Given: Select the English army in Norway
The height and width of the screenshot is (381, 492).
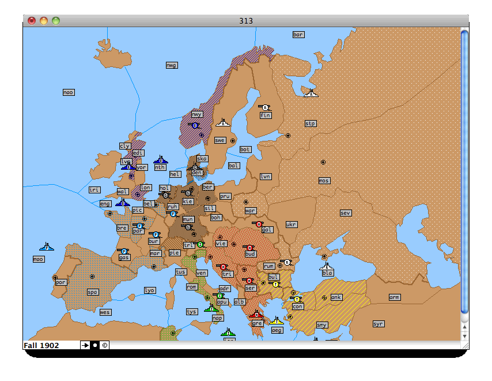Looking at the screenshot, I should click(x=195, y=125).
